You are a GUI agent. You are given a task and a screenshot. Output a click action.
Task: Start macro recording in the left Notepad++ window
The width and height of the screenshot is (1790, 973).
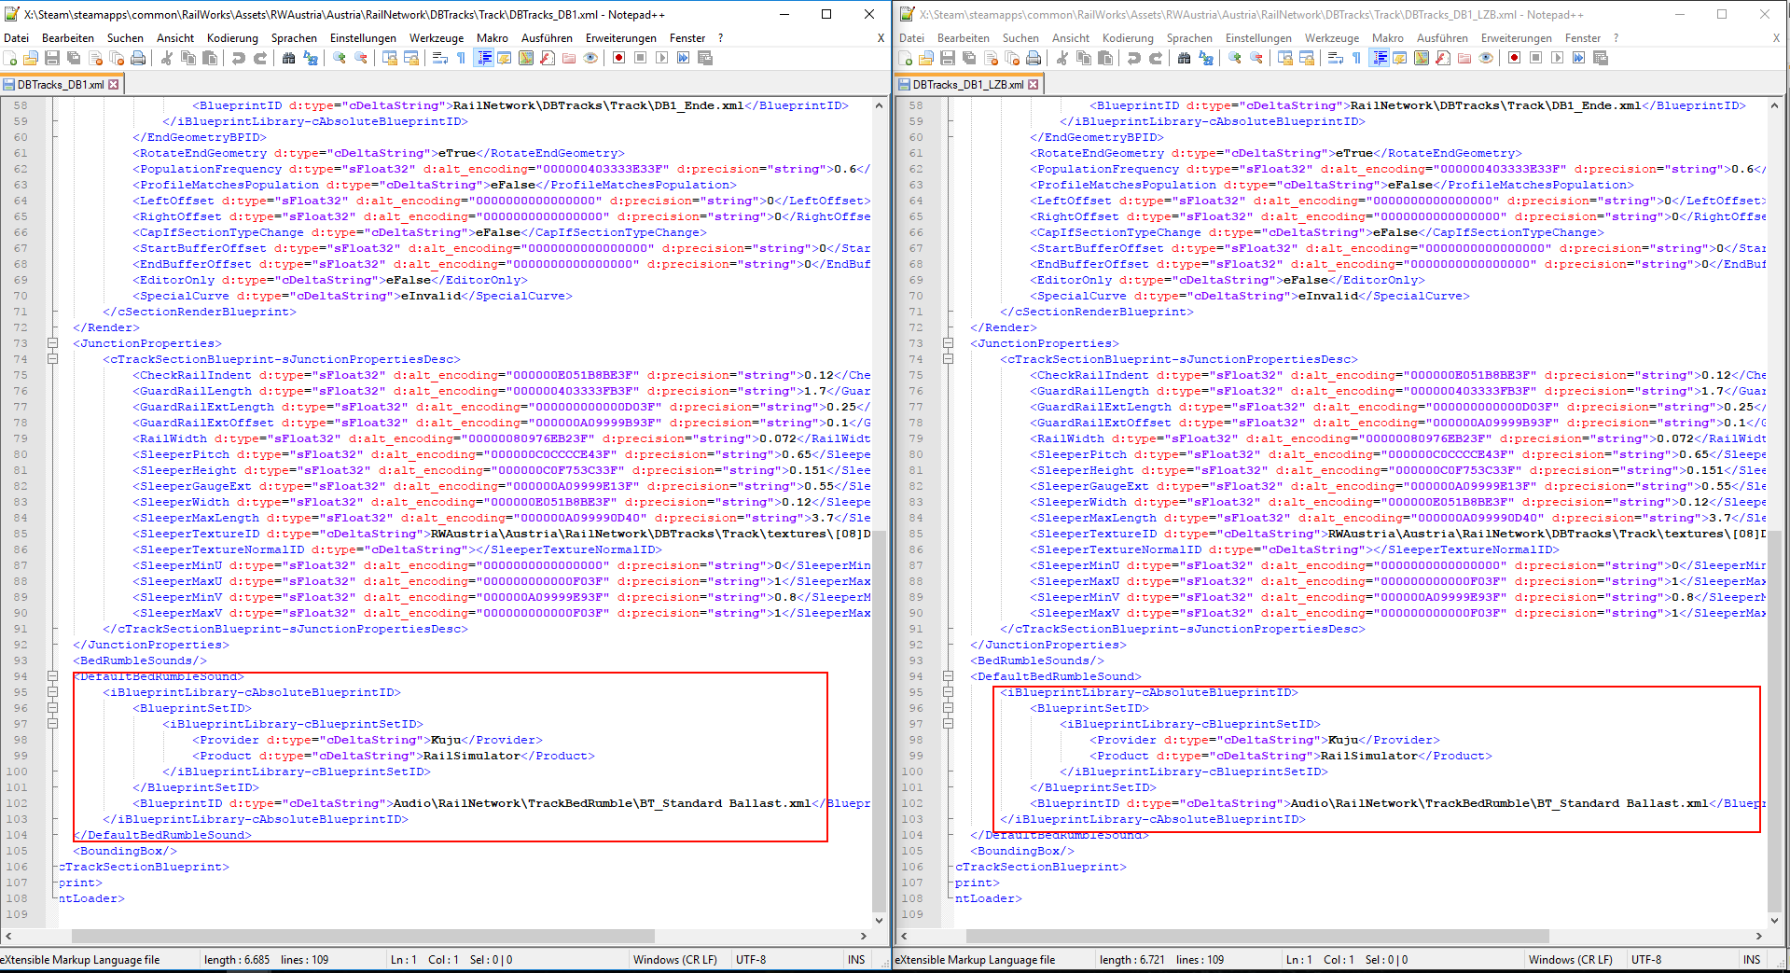coord(618,58)
